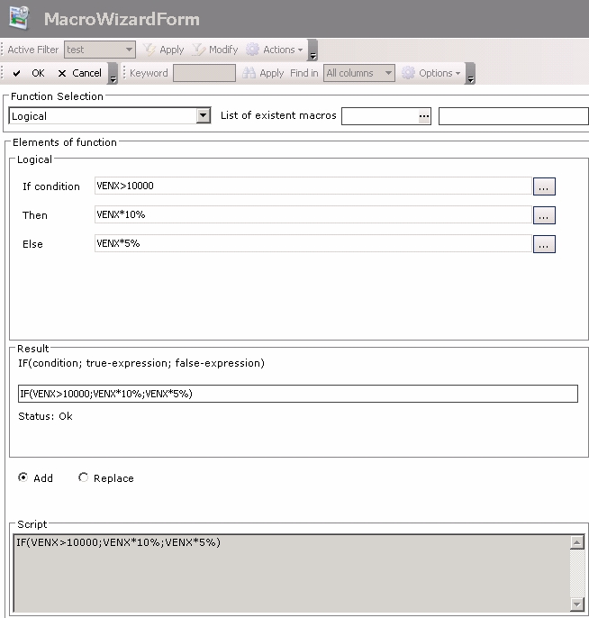Open the existent macros list ellipsis
This screenshot has width=589, height=618.
[424, 115]
